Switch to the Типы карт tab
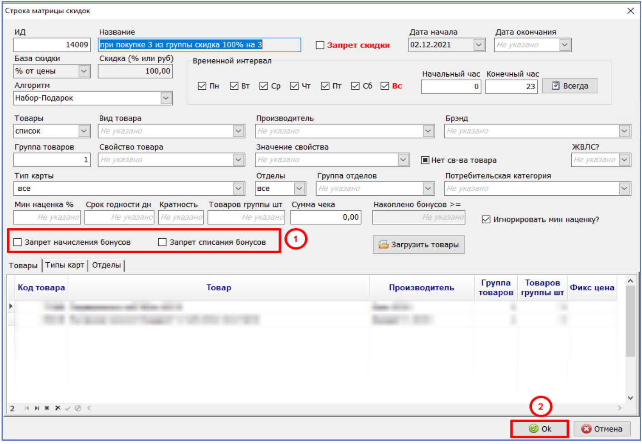642x444 pixels. coord(65,265)
